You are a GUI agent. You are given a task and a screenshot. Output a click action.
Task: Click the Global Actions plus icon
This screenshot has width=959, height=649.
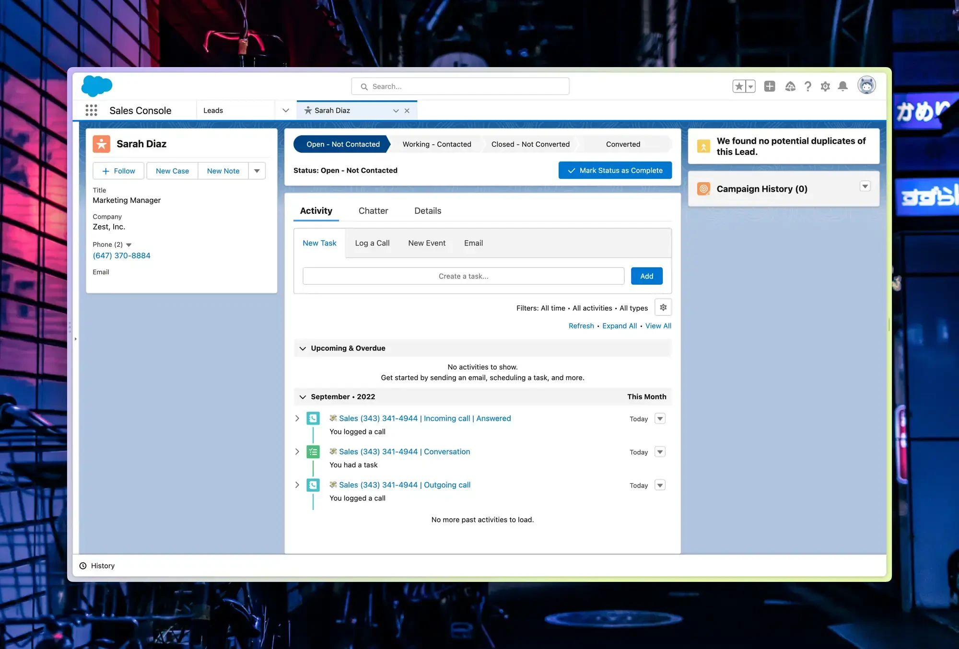pos(770,86)
